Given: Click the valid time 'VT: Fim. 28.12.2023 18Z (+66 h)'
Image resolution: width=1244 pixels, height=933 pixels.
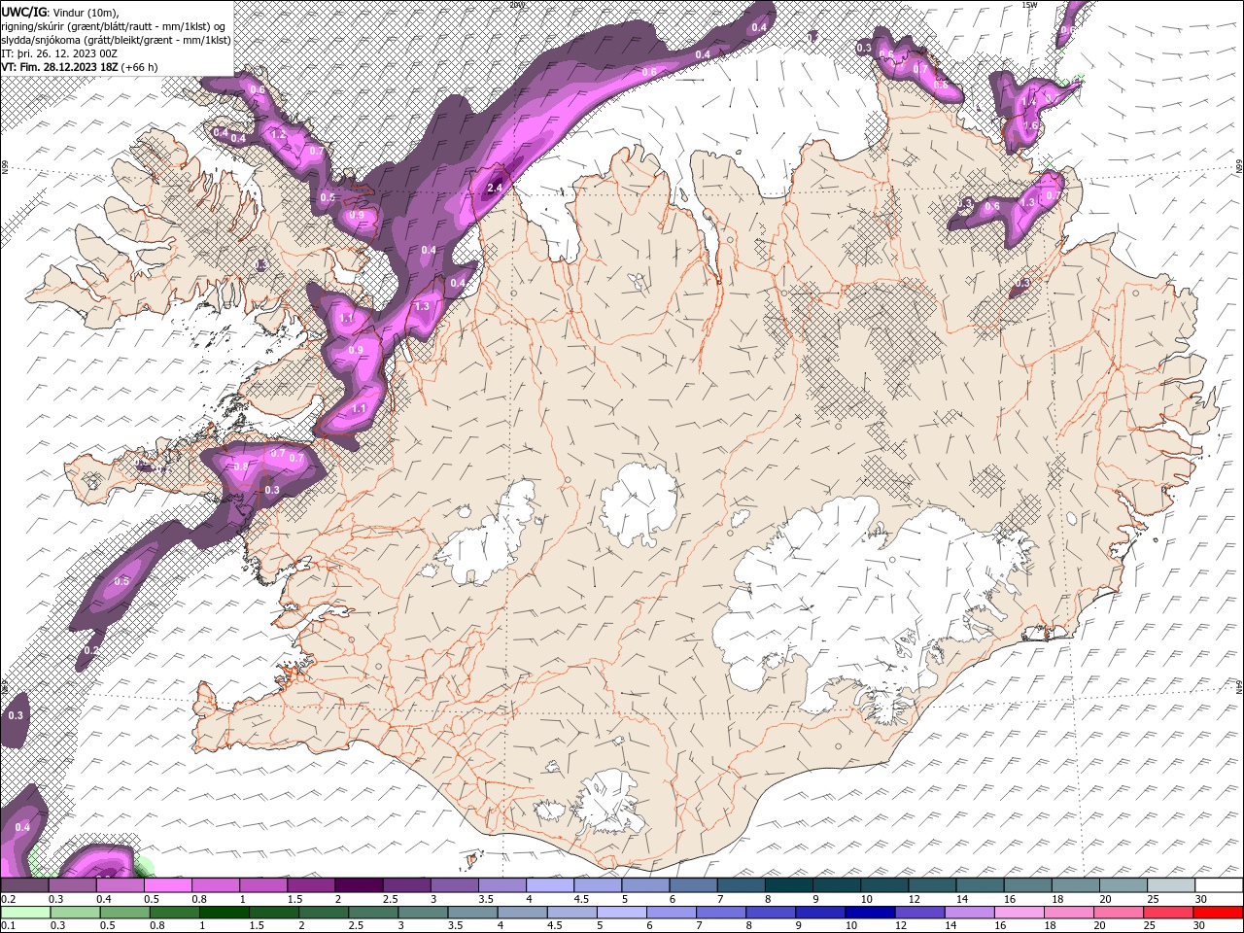Looking at the screenshot, I should [80, 67].
